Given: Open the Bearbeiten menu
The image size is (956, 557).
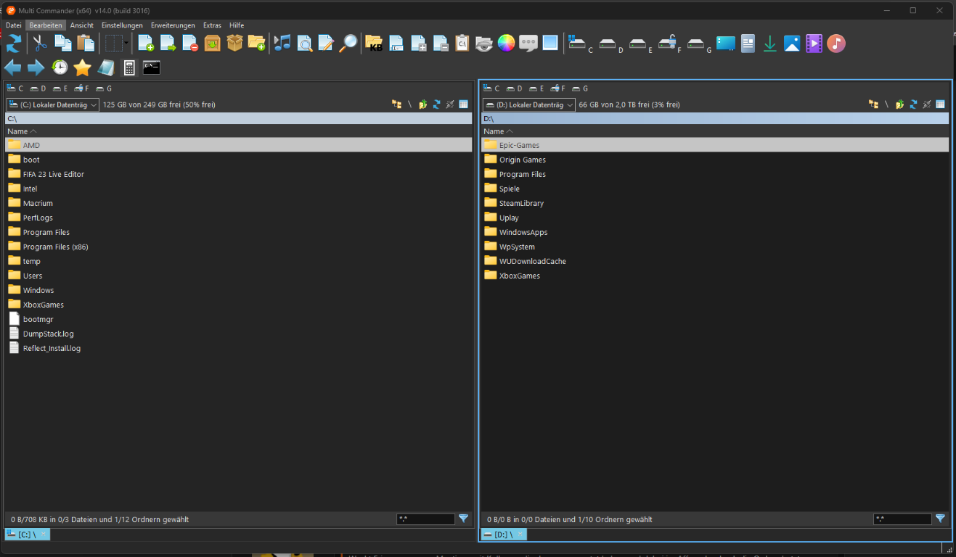Looking at the screenshot, I should coord(46,25).
